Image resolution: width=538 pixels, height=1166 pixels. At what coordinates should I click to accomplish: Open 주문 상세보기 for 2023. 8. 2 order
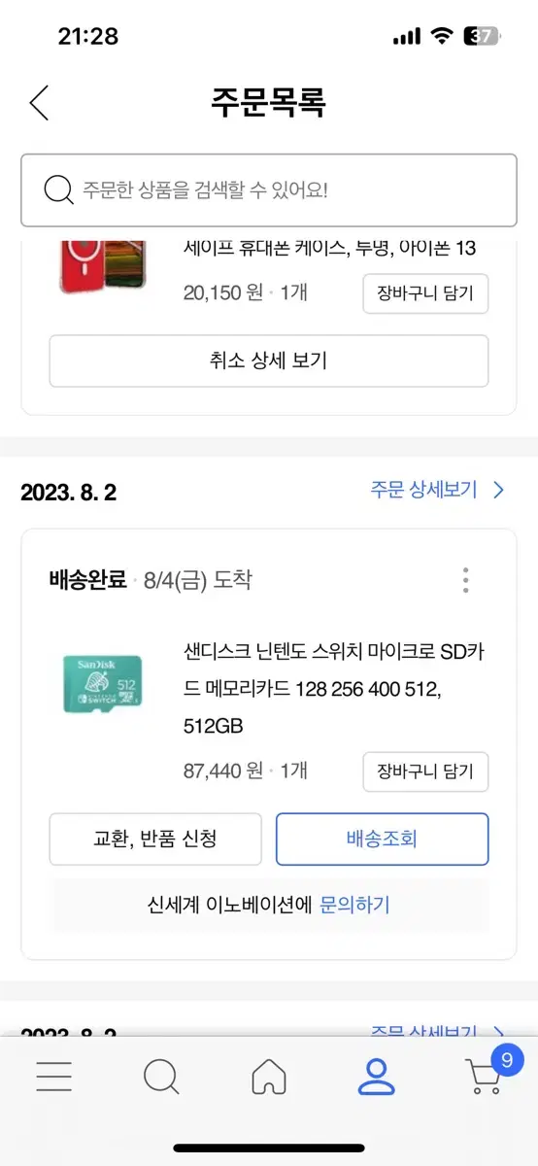click(438, 490)
